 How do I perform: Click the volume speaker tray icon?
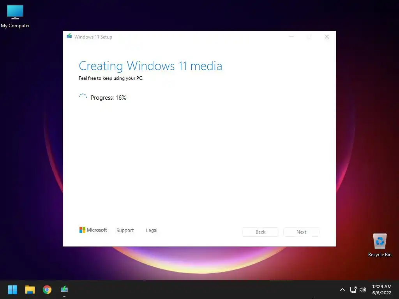tap(363, 290)
